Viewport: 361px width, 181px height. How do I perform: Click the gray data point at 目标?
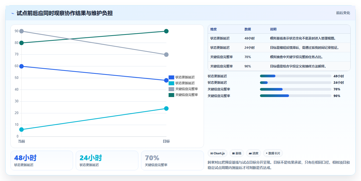(x=166, y=55)
